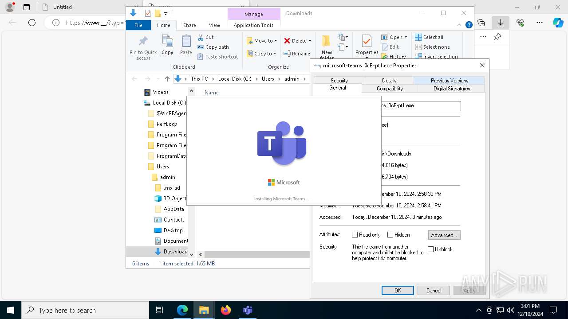Switch to the Share ribbon tab
The height and width of the screenshot is (319, 568).
(189, 25)
